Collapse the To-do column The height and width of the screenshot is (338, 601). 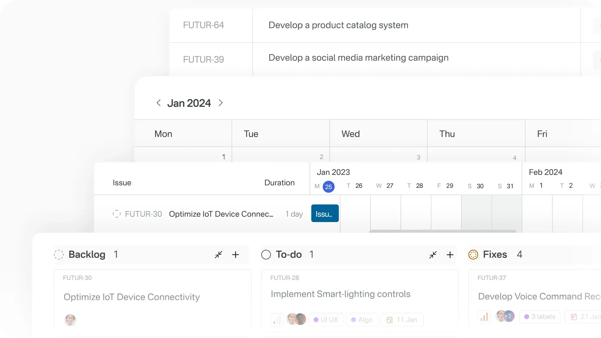(433, 255)
